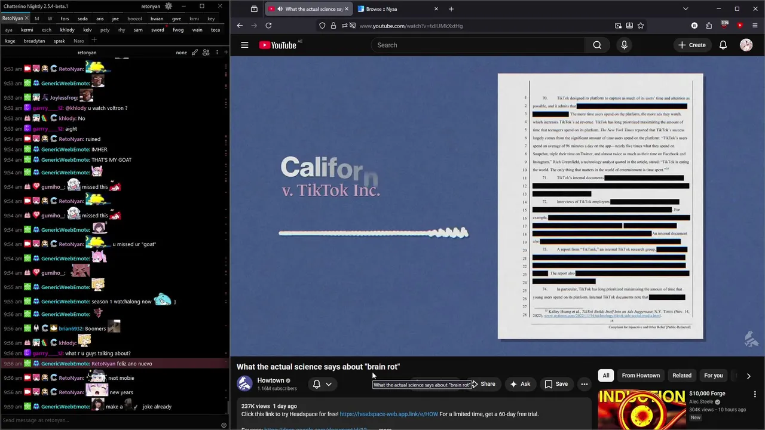Open a new browser tab
The width and height of the screenshot is (765, 430).
[451, 9]
